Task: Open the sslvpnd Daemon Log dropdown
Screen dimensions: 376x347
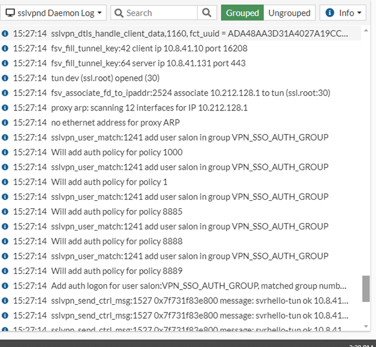Action: click(x=55, y=13)
